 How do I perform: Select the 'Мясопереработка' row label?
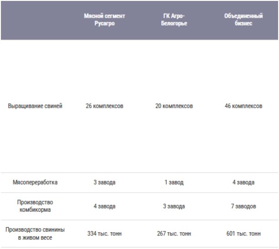tap(35, 183)
